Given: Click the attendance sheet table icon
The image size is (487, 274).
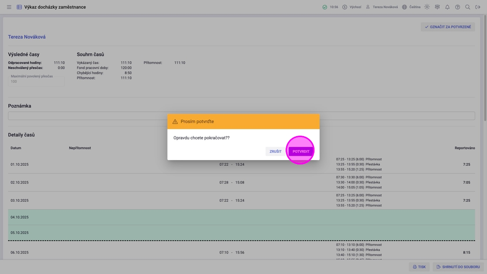Looking at the screenshot, I should 19,7.
